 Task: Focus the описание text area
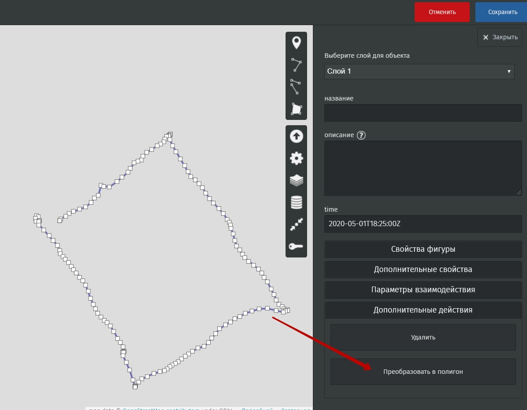(x=423, y=168)
